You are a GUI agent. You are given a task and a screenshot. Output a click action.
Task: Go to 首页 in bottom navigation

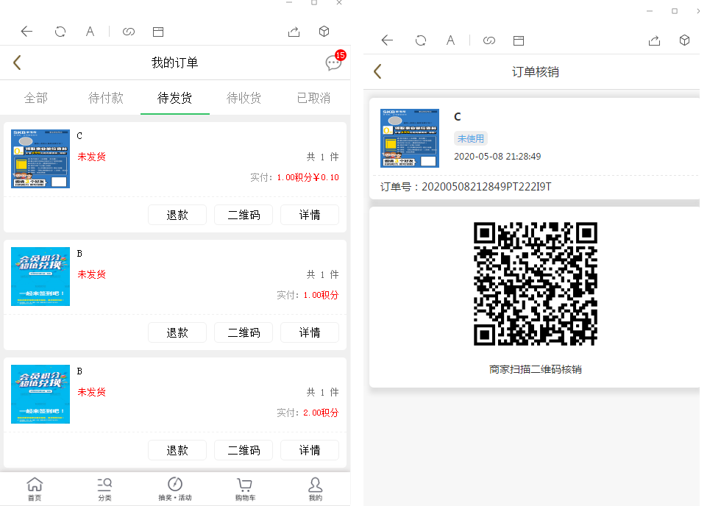click(x=35, y=488)
